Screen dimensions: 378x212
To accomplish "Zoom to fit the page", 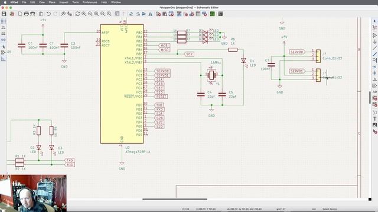I will (96, 14).
